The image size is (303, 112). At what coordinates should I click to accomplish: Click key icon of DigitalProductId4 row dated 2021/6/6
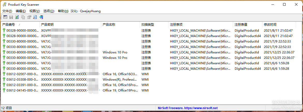(4, 69)
